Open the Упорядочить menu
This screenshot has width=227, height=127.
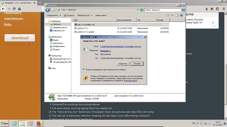click(54, 15)
